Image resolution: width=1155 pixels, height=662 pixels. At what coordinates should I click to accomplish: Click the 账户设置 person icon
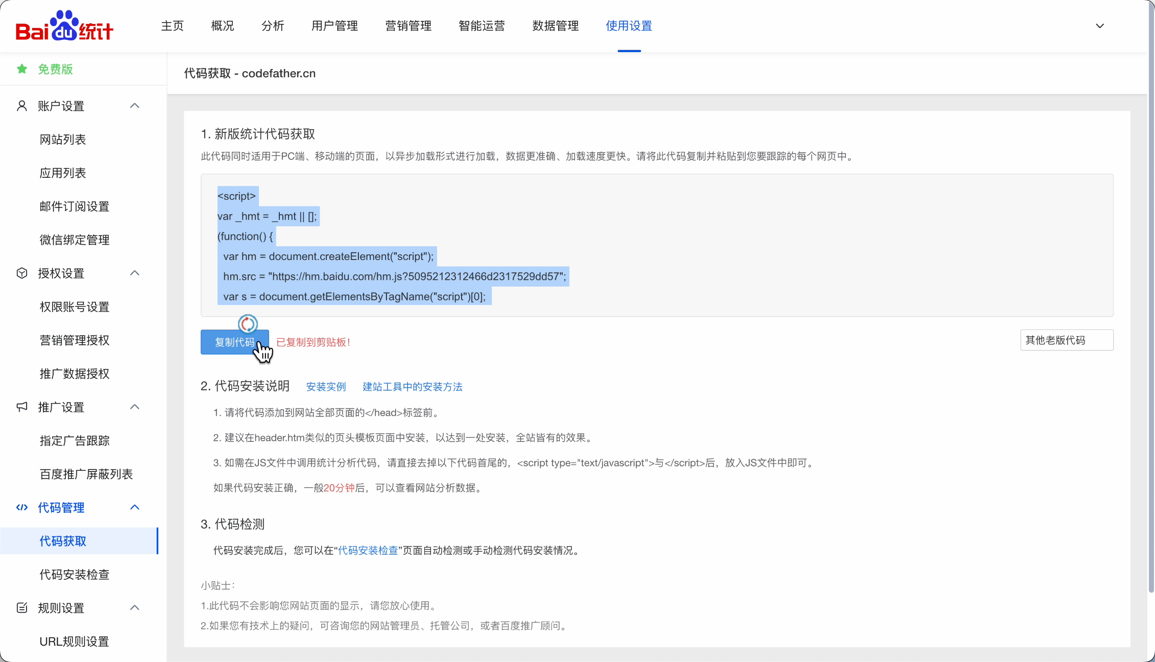pos(22,106)
